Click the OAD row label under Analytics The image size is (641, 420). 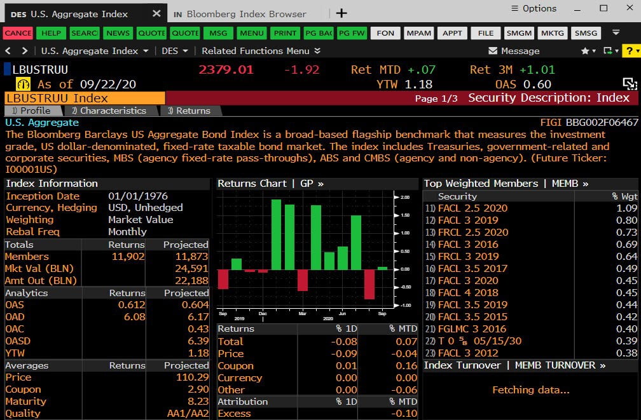tap(15, 316)
